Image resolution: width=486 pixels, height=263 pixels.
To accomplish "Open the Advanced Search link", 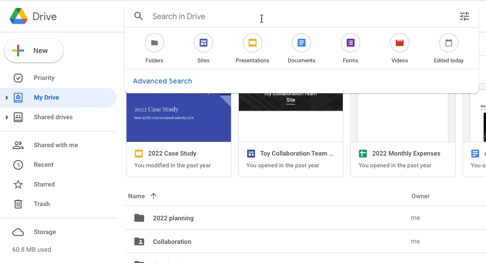I will pos(162,81).
